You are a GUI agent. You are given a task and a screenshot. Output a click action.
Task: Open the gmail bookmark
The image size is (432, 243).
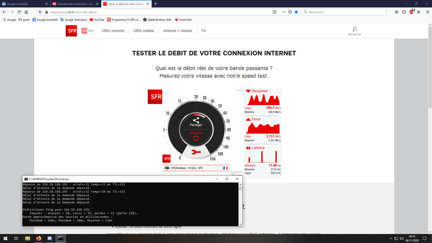pyautogui.click(x=24, y=20)
